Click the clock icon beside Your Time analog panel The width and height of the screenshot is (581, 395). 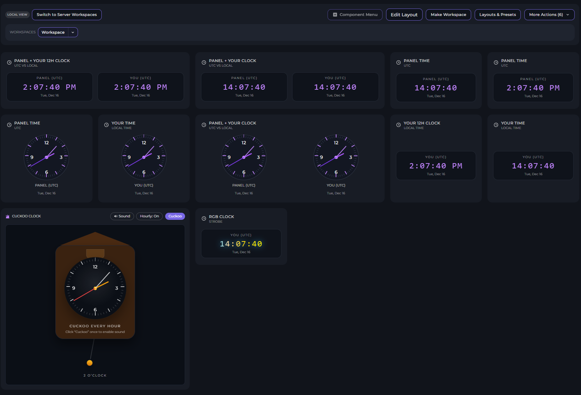coord(106,125)
